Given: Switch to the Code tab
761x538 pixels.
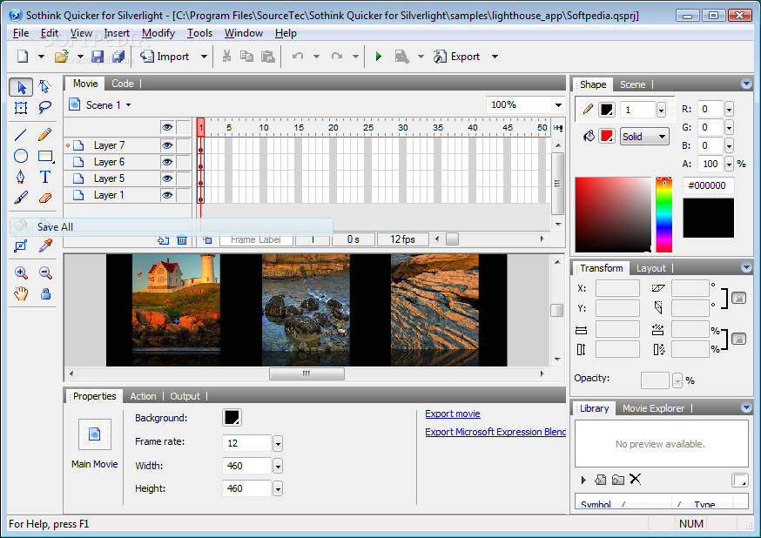Looking at the screenshot, I should (x=123, y=84).
